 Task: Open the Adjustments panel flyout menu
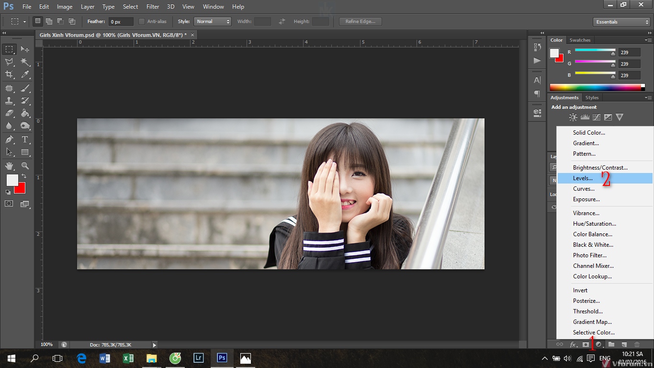pos(648,97)
